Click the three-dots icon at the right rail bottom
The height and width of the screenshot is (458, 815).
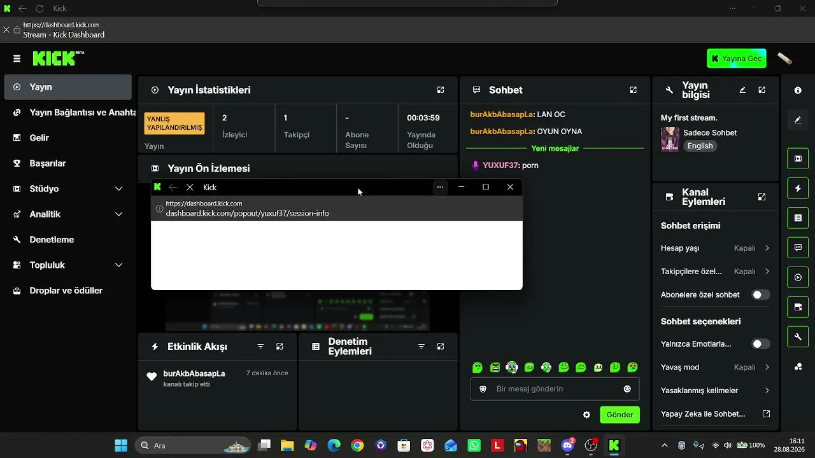pos(798,366)
